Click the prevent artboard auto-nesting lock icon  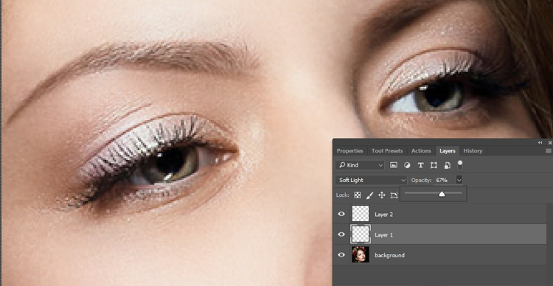(394, 195)
